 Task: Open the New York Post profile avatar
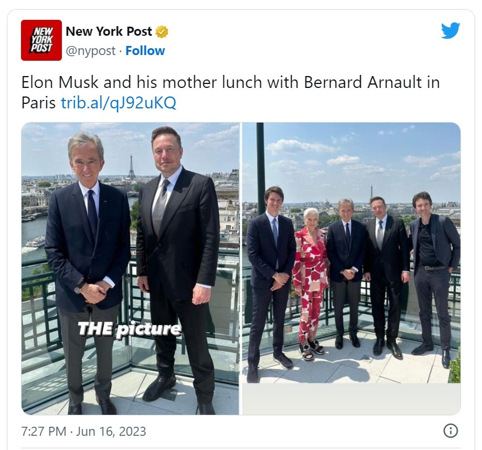tap(41, 40)
